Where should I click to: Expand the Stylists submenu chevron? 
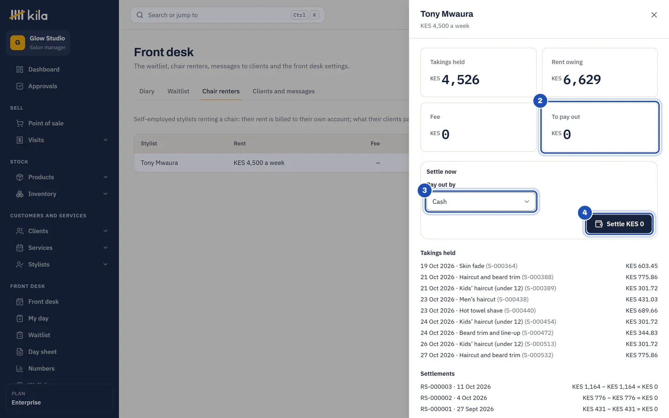[x=105, y=264]
